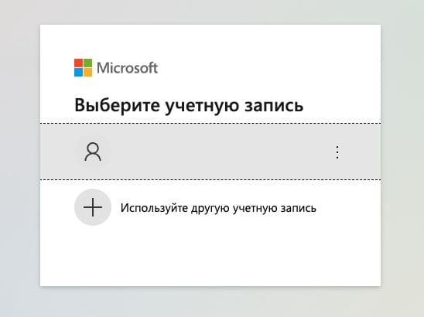Click the "Выберите учетную запись" heading
Viewport: 424px width, 317px height.
click(x=189, y=105)
